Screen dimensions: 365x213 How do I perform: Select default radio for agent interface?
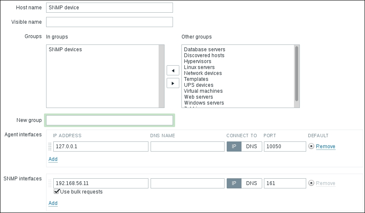[312, 147]
